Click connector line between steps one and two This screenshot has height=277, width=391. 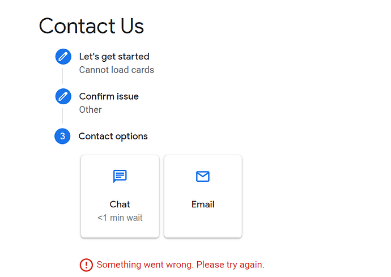point(62,76)
